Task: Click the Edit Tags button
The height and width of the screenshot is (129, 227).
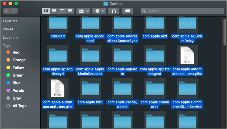Action: (x=127, y=11)
